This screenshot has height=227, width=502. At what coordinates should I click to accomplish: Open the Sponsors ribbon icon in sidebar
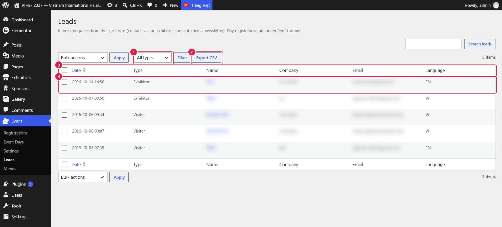pyautogui.click(x=5, y=88)
